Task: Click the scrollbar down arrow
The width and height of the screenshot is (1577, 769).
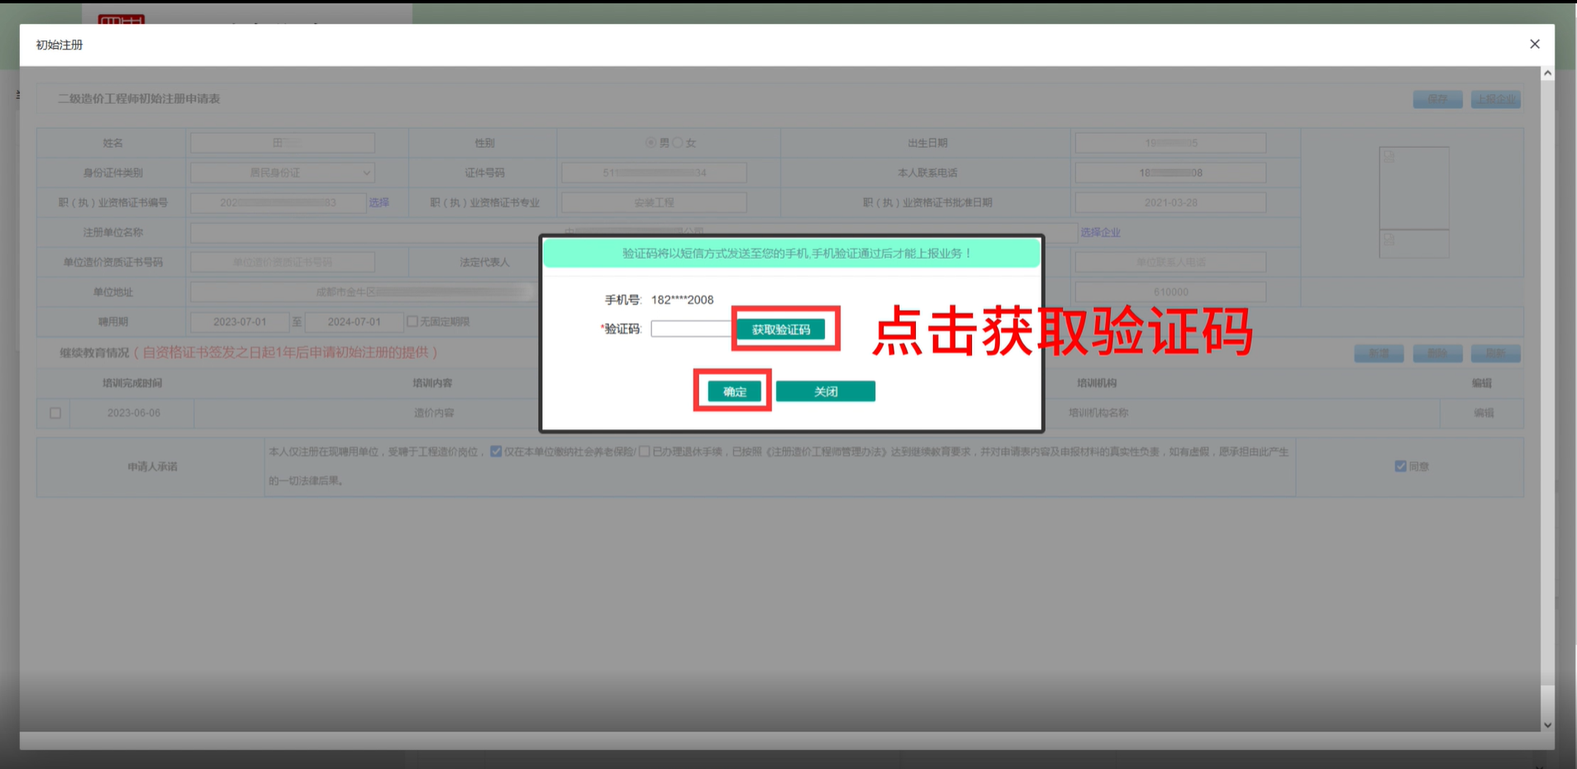Action: click(1547, 725)
